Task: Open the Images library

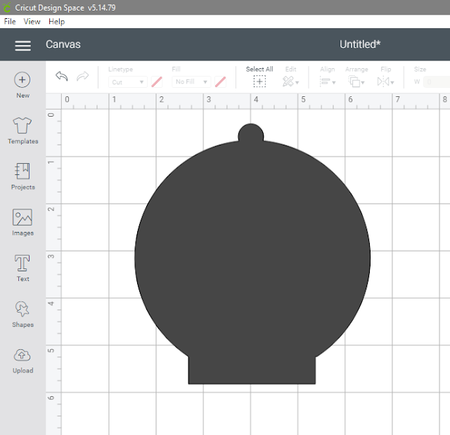Action: [22, 222]
